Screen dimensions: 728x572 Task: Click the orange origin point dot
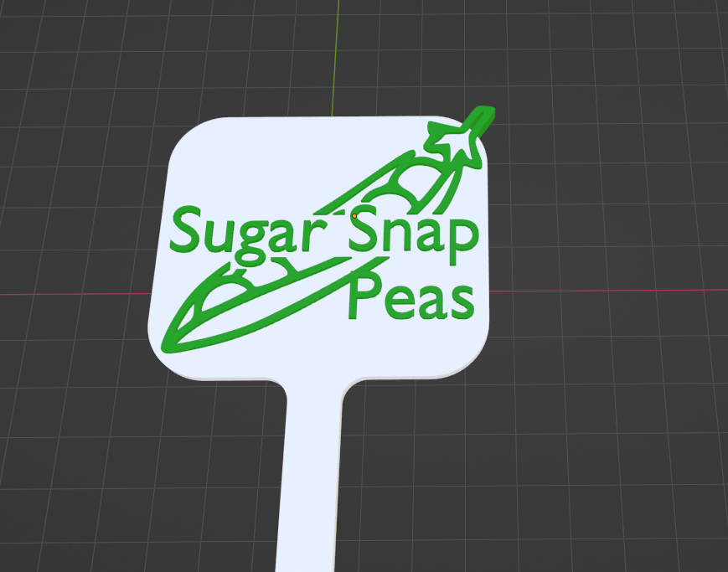pos(354,216)
